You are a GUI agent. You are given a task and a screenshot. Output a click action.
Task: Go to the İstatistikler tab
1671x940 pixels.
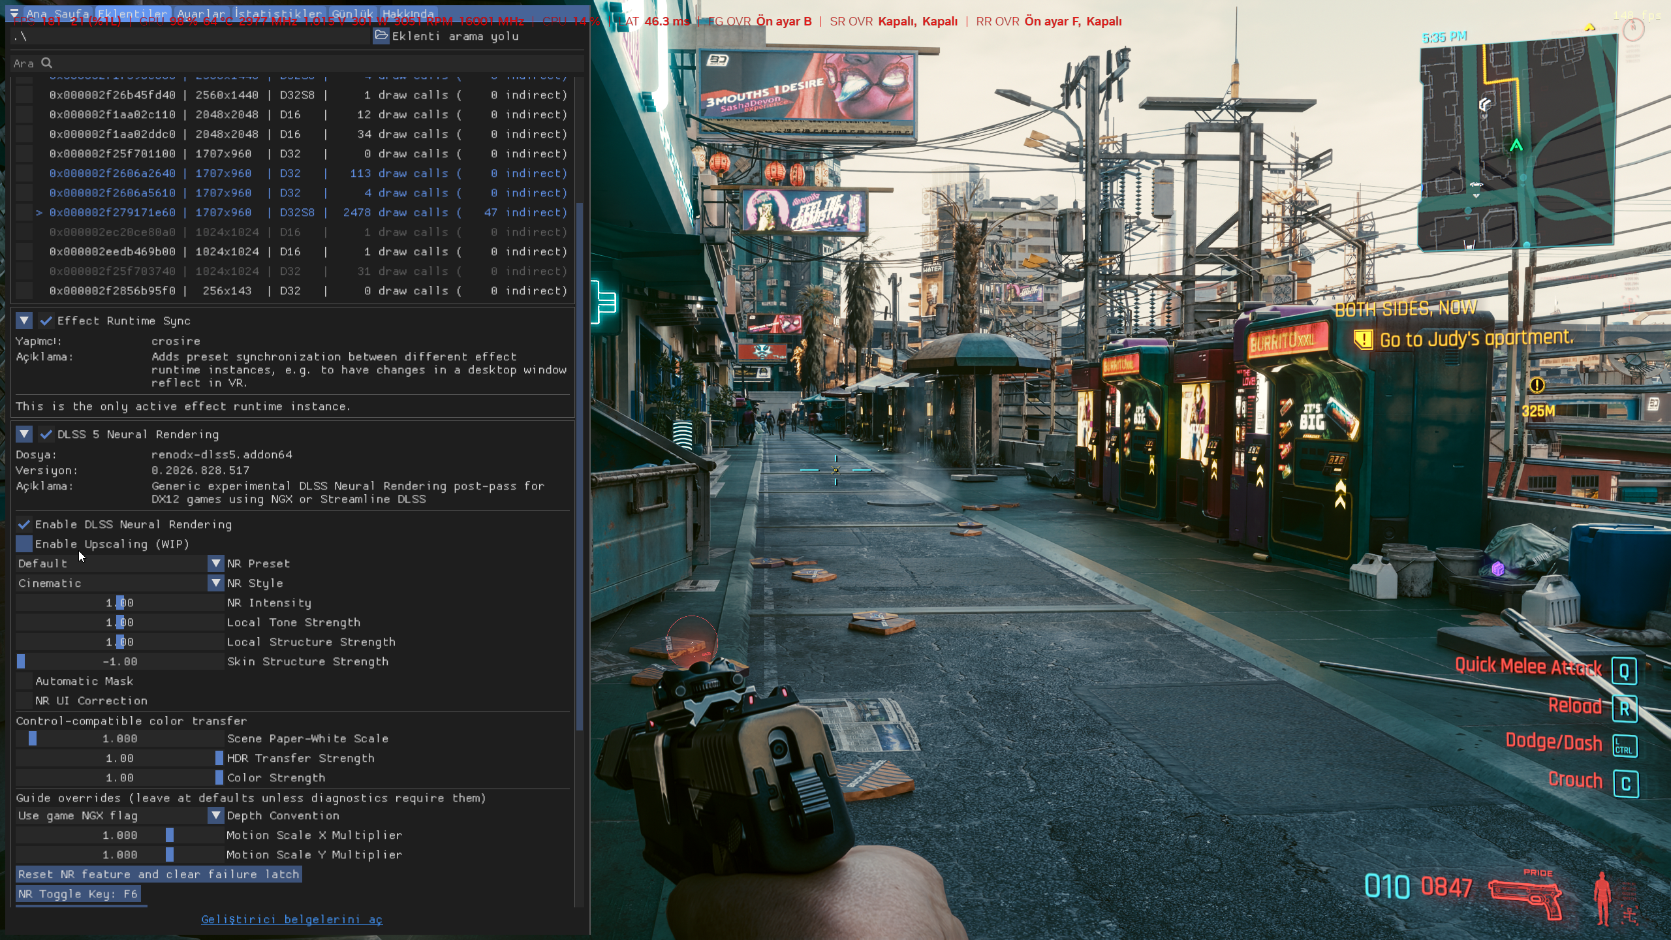tap(278, 13)
